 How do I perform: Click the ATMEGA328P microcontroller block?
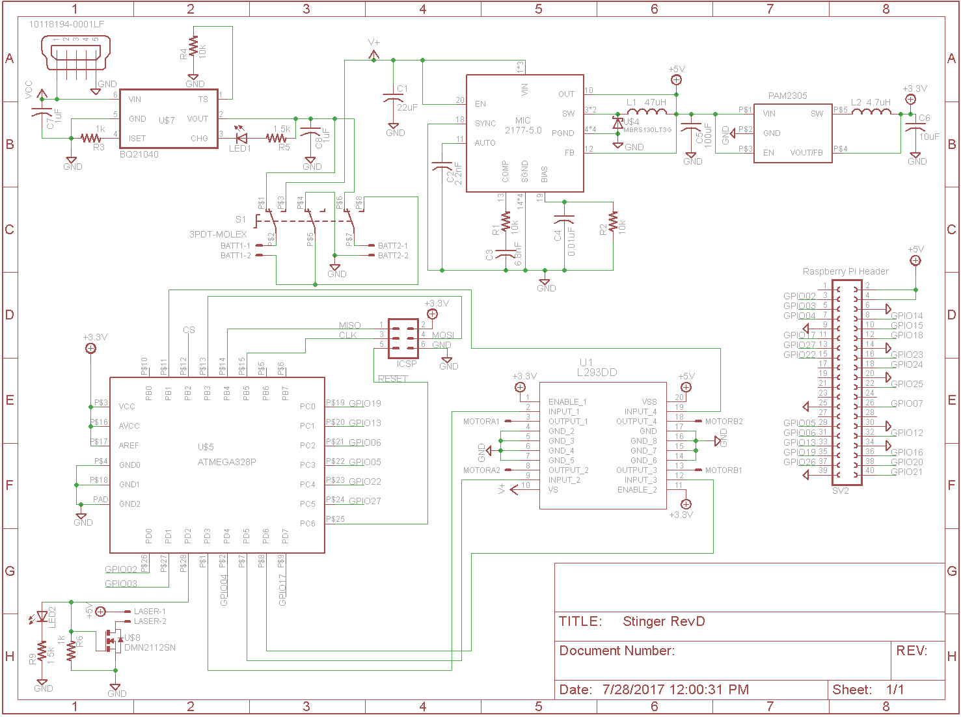(217, 465)
